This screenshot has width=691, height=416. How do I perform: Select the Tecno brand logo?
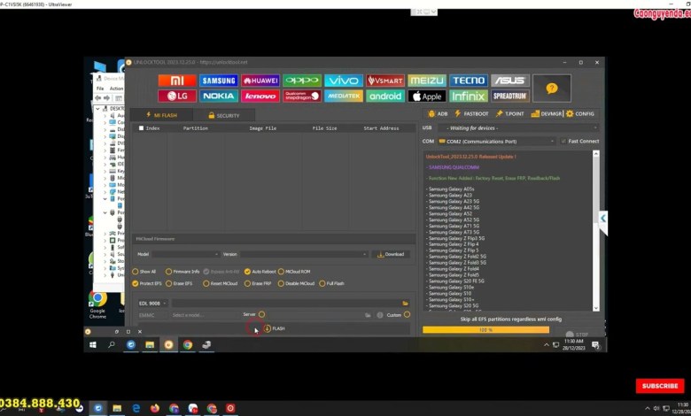pyautogui.click(x=469, y=81)
